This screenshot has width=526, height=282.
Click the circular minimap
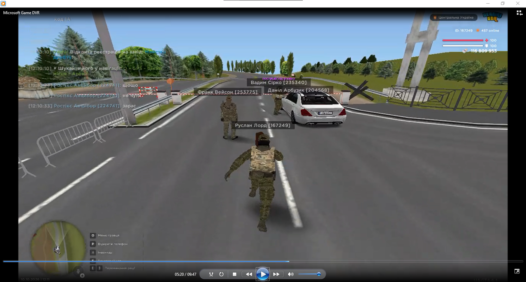coord(52,243)
